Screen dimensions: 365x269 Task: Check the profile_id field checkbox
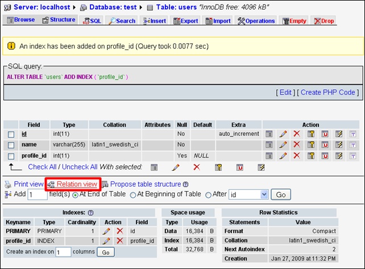pos(11,156)
